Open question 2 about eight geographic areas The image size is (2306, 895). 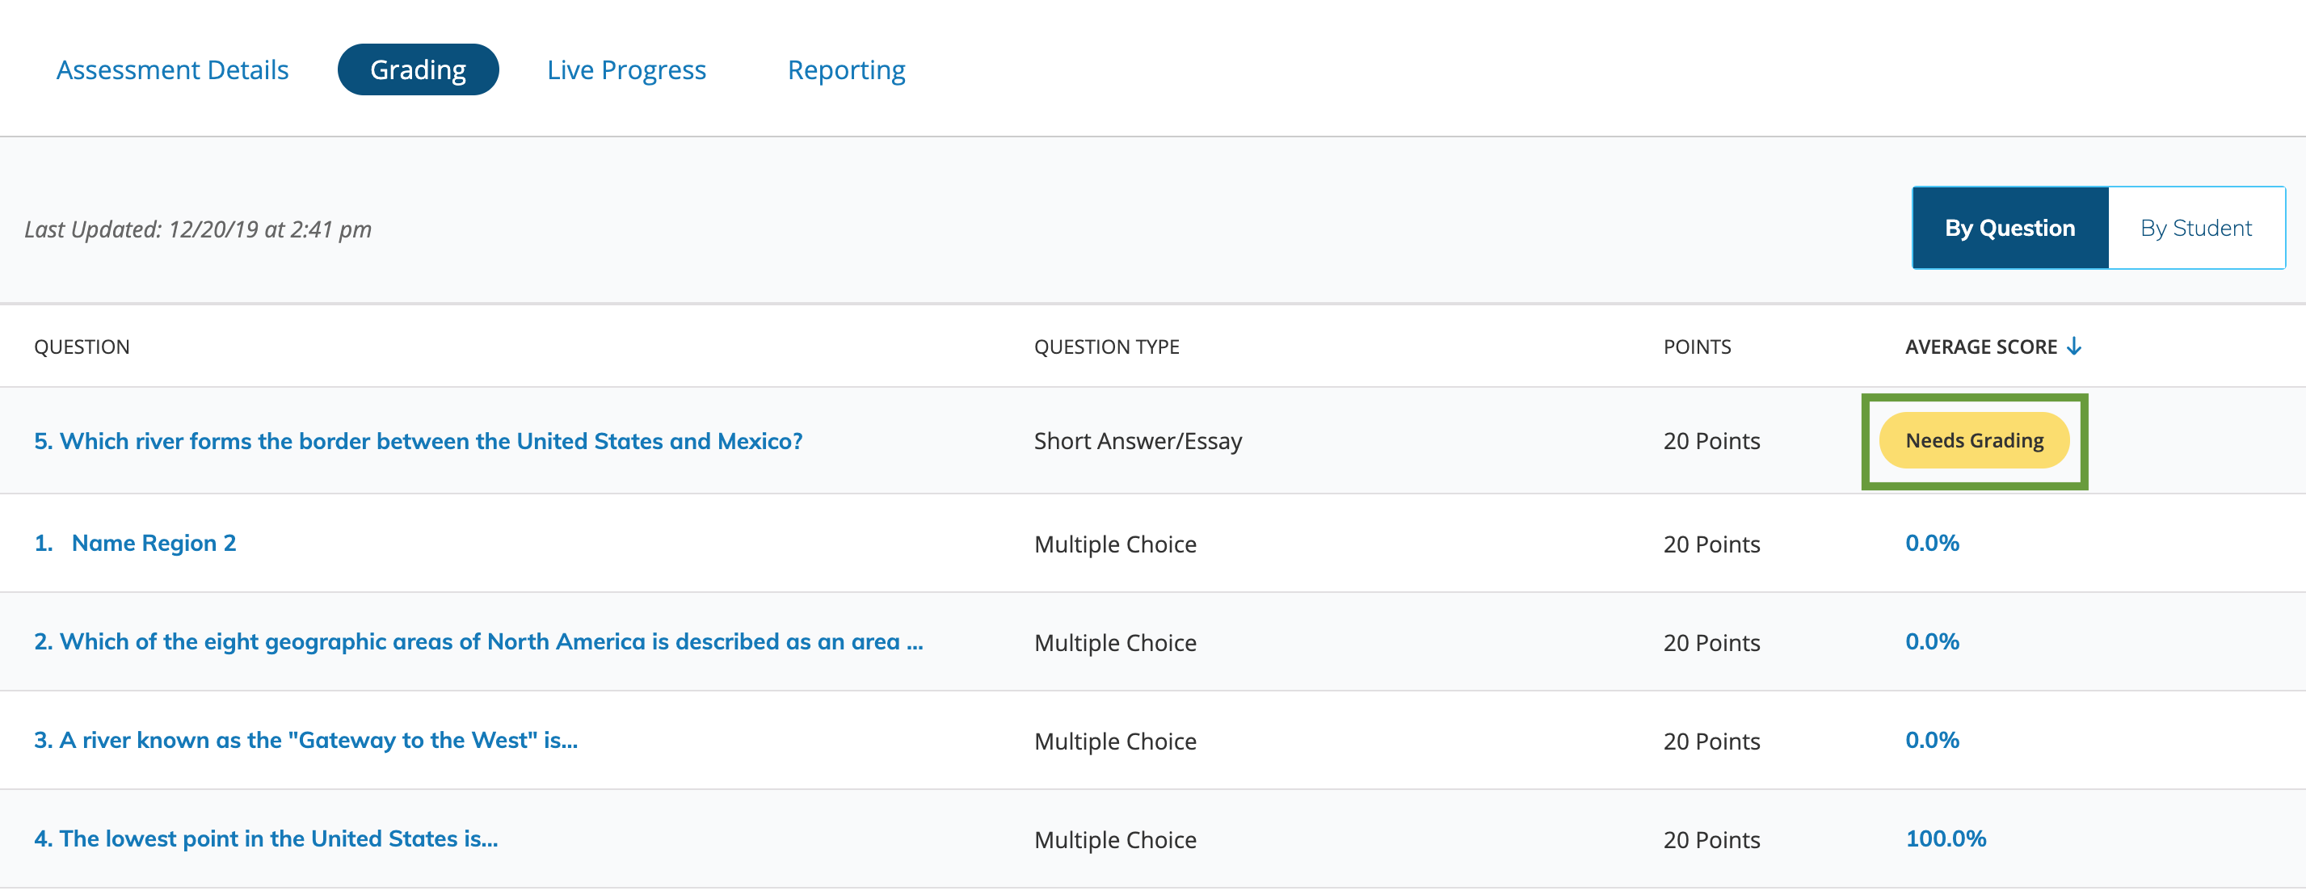pyautogui.click(x=478, y=641)
